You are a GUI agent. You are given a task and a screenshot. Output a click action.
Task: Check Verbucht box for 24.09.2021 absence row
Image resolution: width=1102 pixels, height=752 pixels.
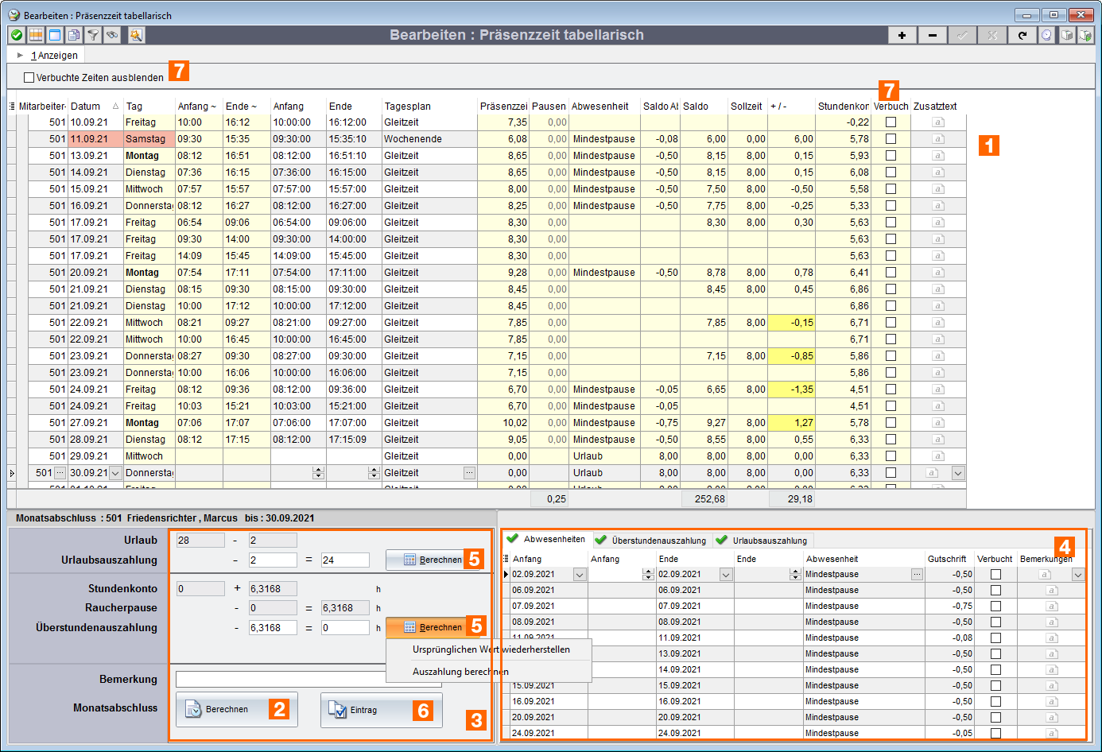point(995,733)
